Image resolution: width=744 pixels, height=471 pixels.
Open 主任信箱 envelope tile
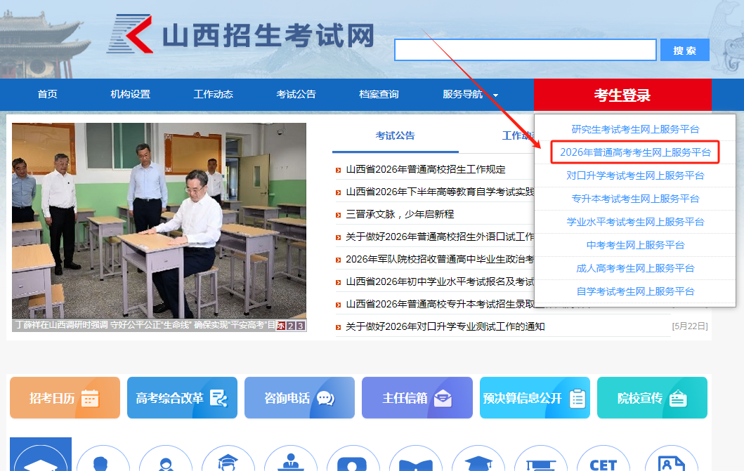pos(417,397)
